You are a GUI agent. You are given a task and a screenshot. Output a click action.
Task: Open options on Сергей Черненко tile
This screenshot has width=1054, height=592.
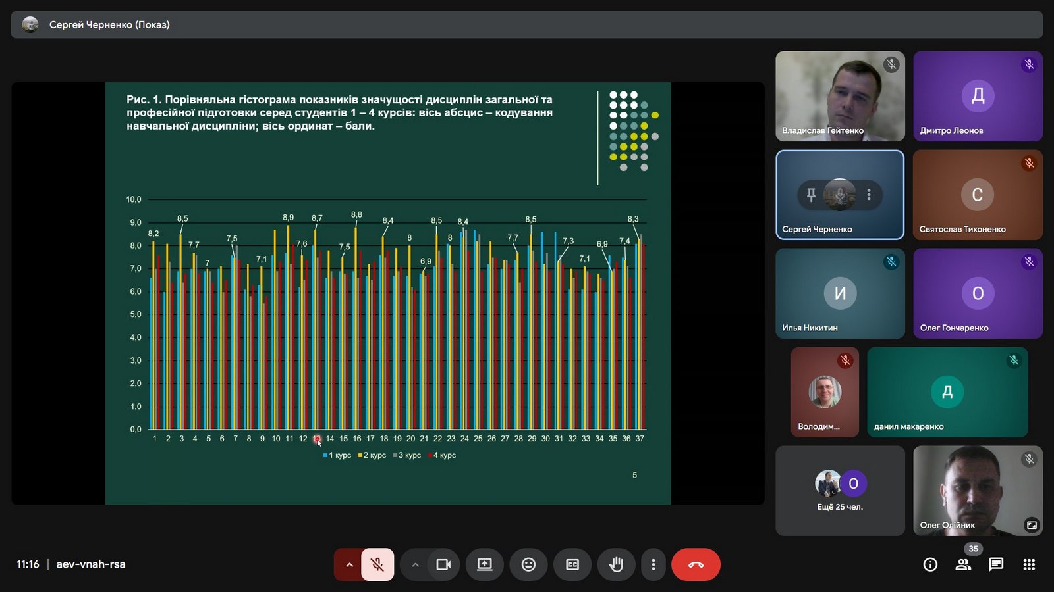(x=869, y=195)
